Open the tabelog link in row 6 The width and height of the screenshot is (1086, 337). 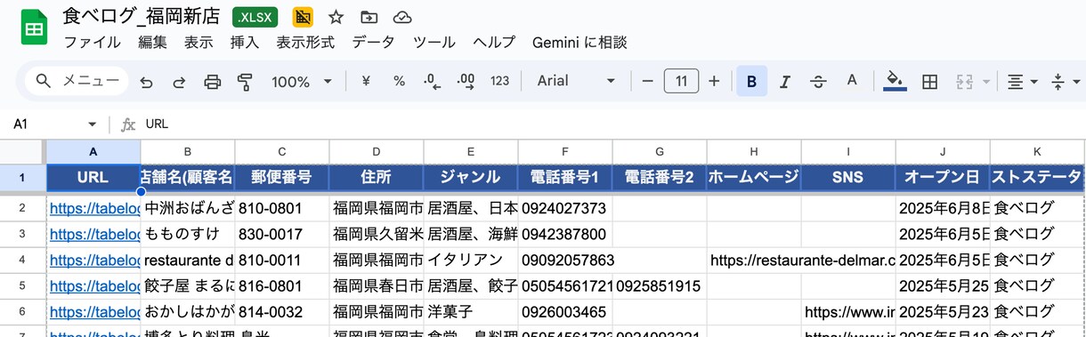tap(95, 312)
